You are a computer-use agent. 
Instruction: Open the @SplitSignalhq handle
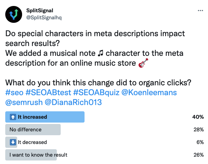coord(44,18)
